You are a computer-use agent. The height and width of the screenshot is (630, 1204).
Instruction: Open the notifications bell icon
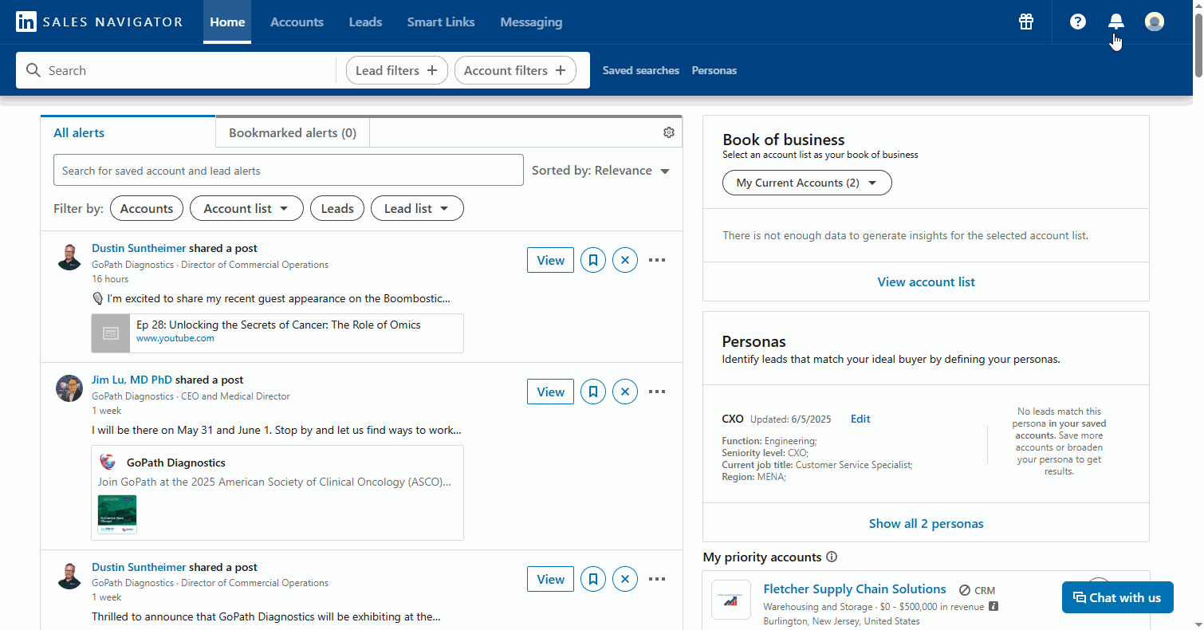coord(1116,22)
